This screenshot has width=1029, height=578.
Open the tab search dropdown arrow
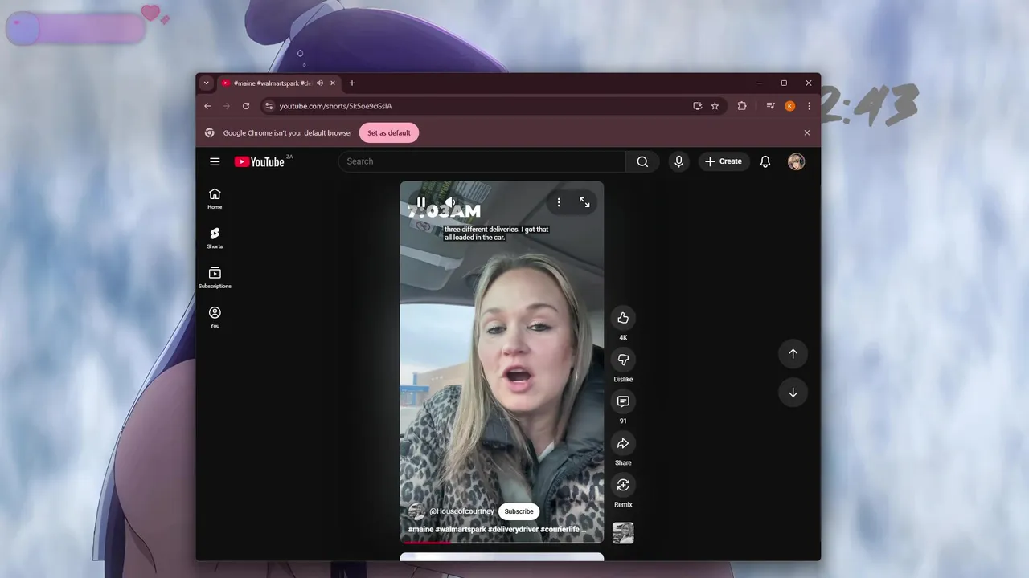tap(206, 83)
